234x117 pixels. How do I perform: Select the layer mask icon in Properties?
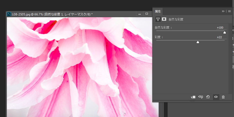164,19
